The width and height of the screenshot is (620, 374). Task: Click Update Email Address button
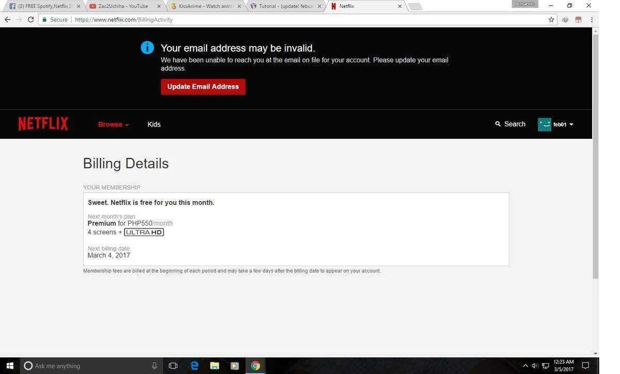coord(203,87)
